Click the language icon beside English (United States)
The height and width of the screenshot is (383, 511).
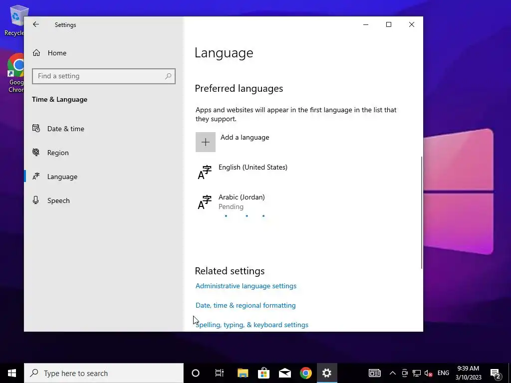pos(205,172)
